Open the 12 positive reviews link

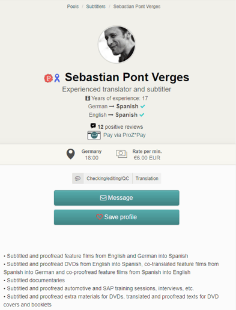coord(120,127)
